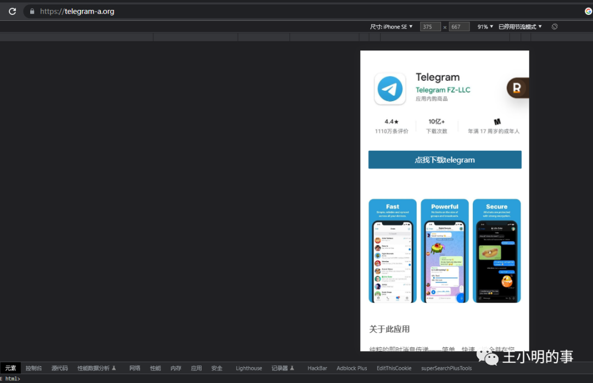Image resolution: width=593 pixels, height=383 pixels.
Task: Reload the page with refresh icon
Action: tap(13, 12)
